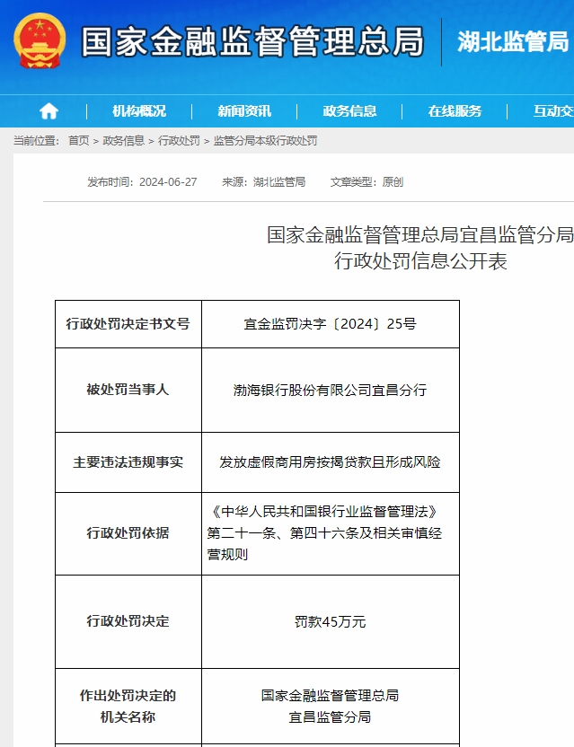
Task: Click cell 行政处罚决定书文号
Action: (x=128, y=324)
